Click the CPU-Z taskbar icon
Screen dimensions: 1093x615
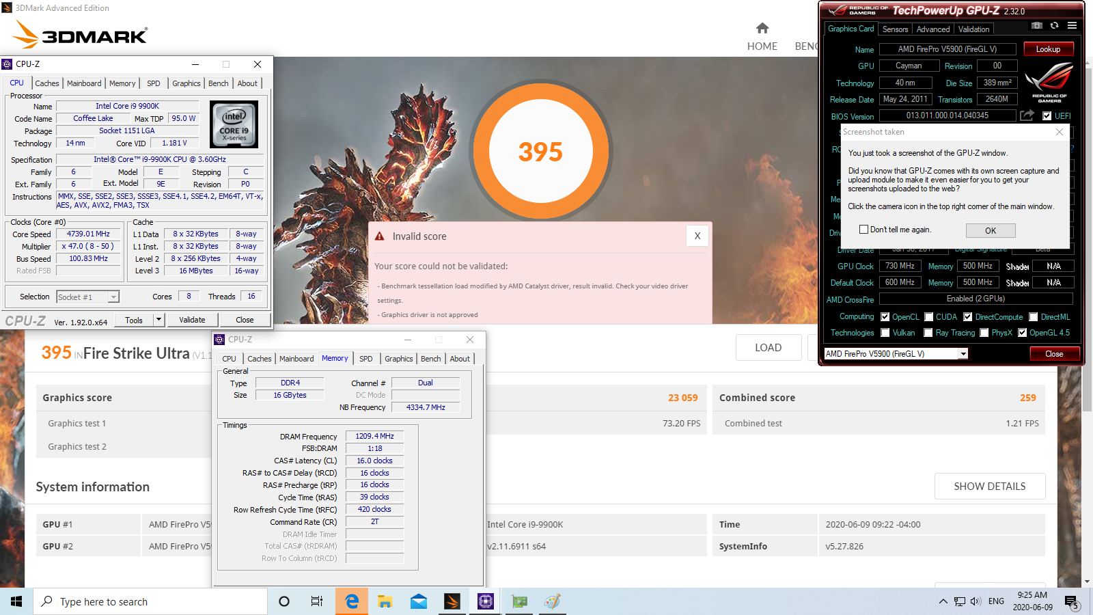(x=486, y=601)
